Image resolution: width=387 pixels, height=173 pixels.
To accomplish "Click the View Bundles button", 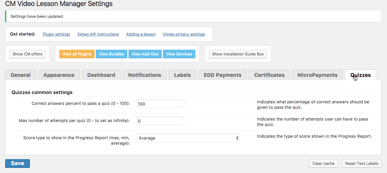I will pos(111,54).
